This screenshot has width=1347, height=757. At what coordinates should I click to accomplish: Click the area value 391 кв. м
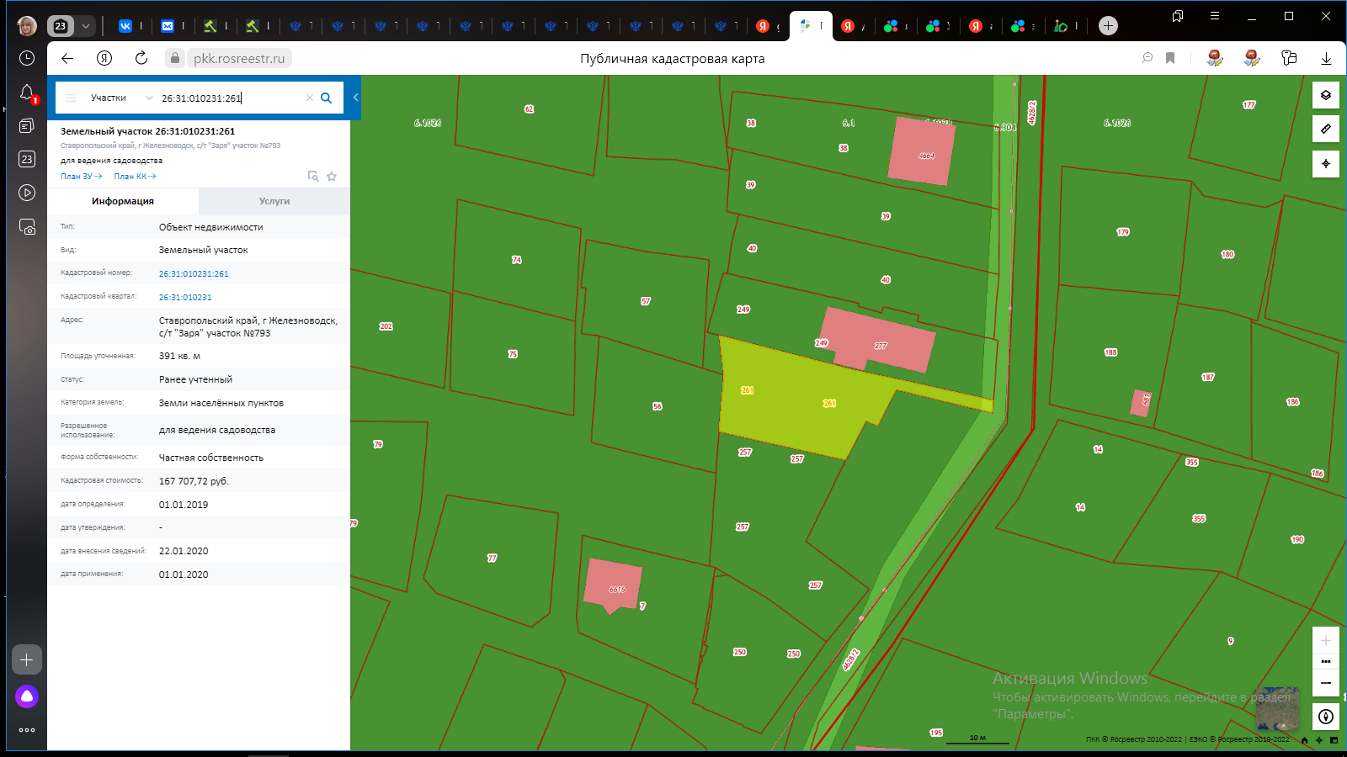(179, 357)
